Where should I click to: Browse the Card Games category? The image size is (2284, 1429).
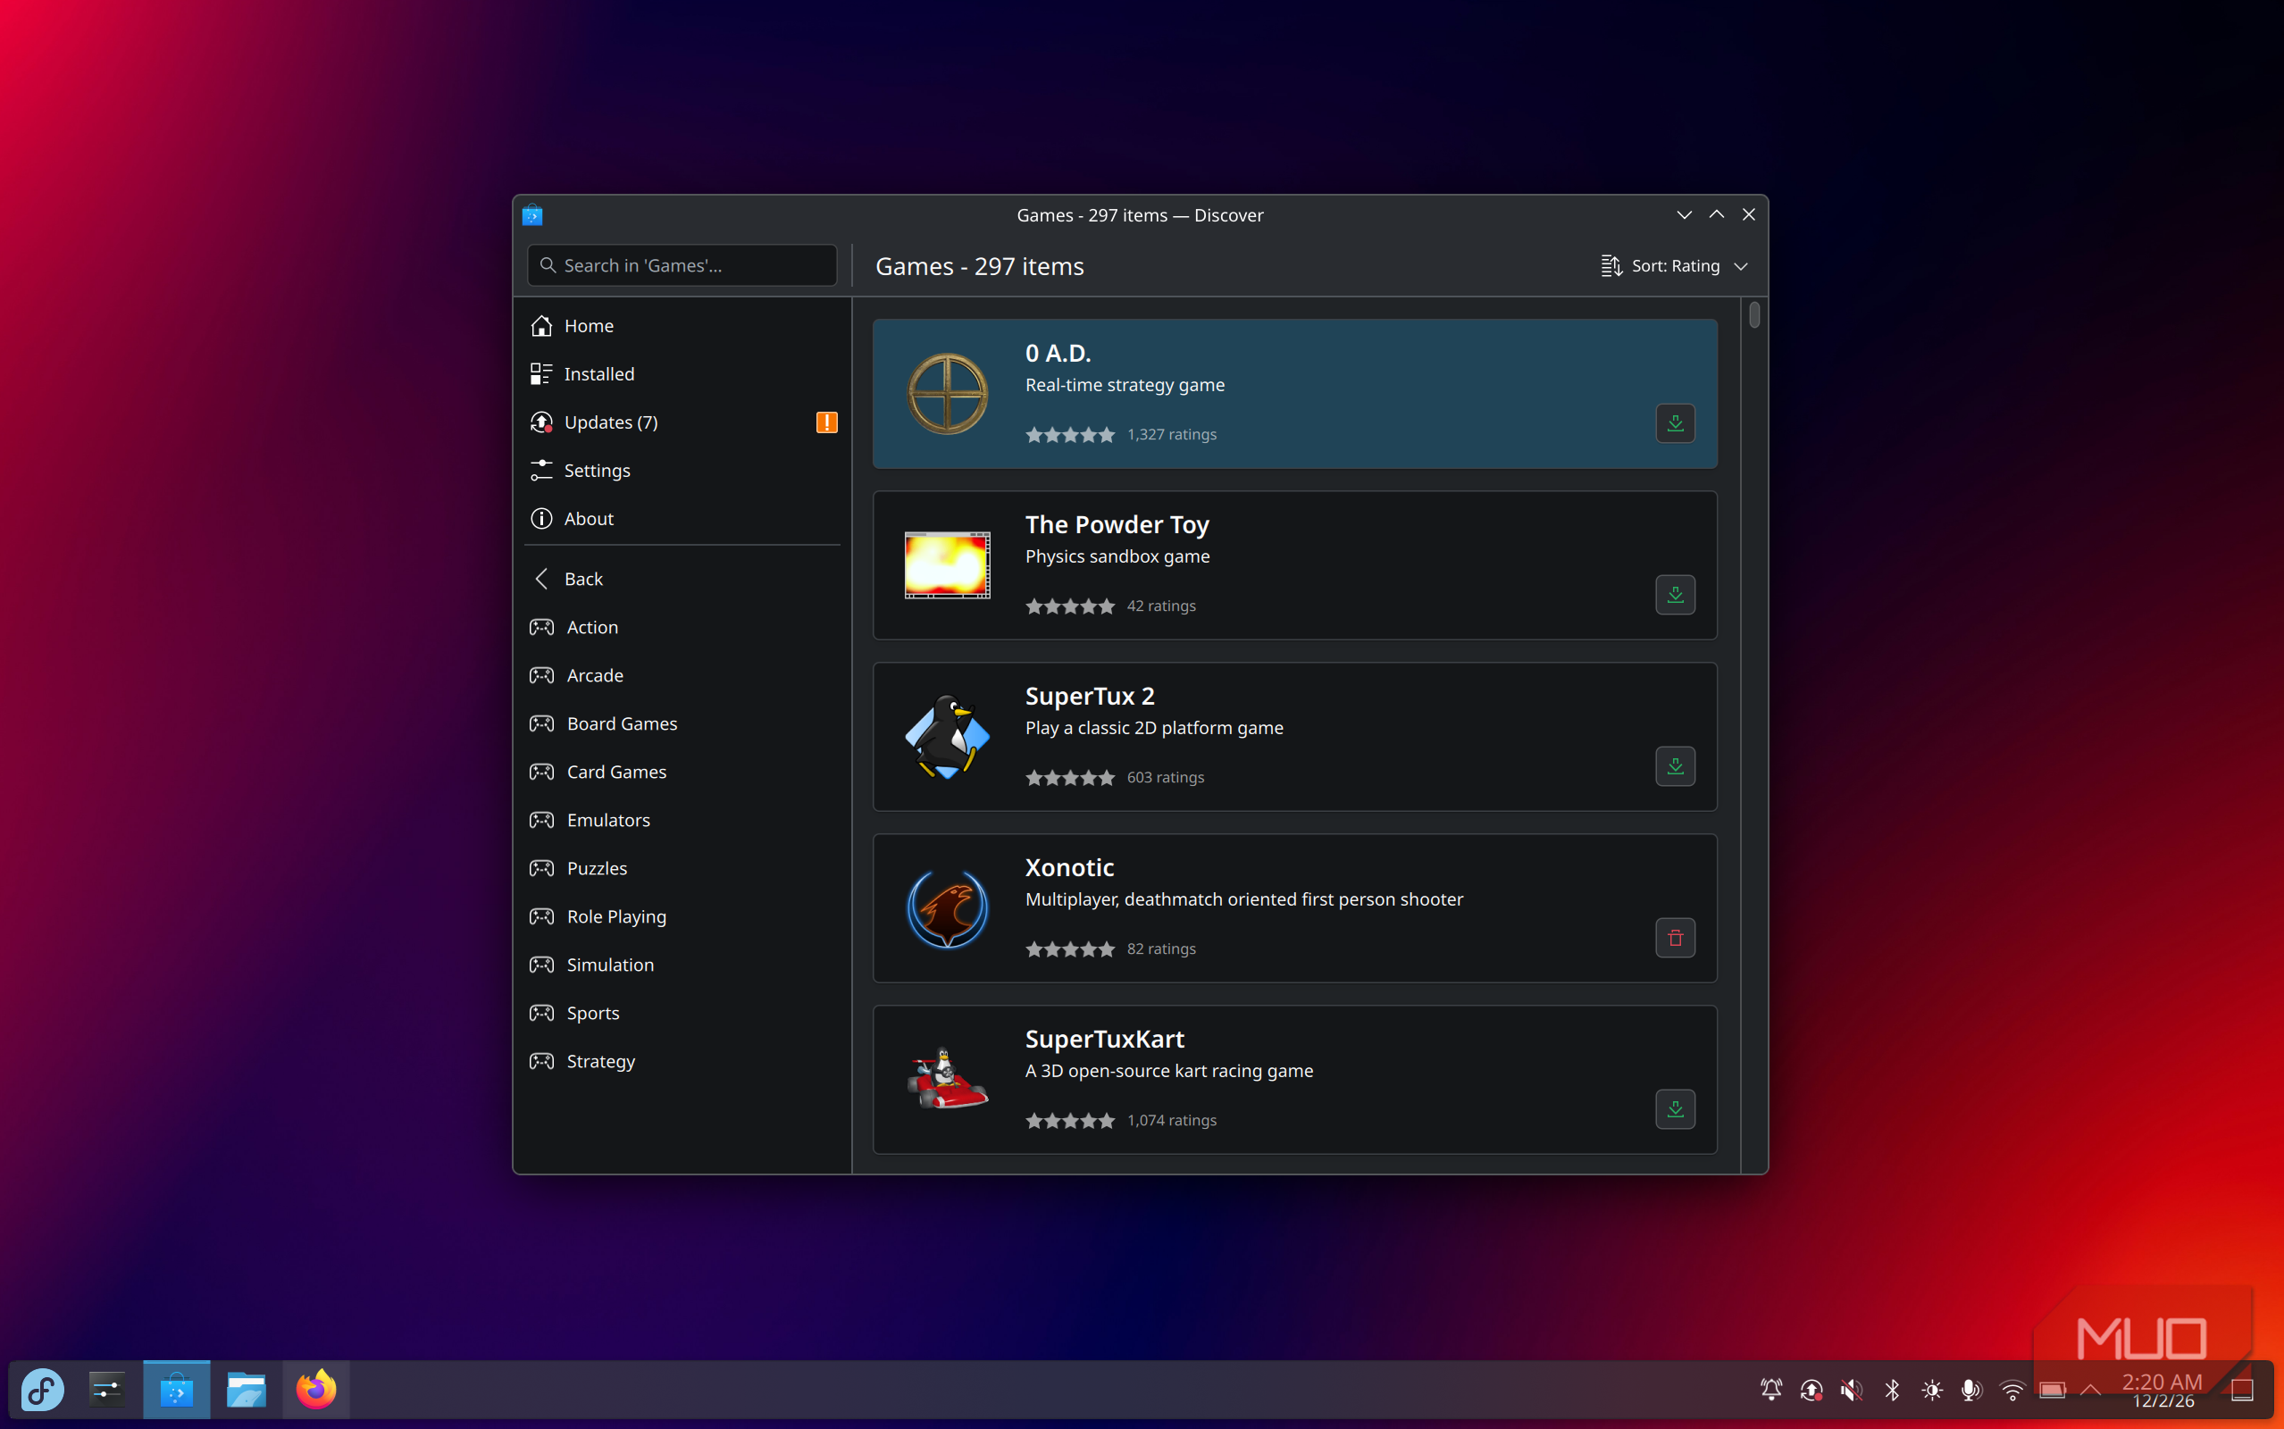682,771
